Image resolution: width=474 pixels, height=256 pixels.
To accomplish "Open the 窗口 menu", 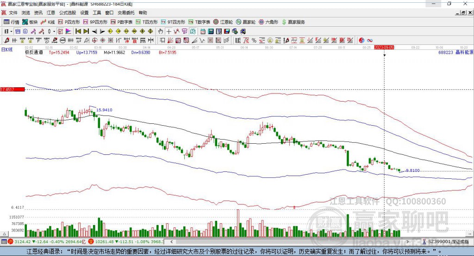I will 109,12.
